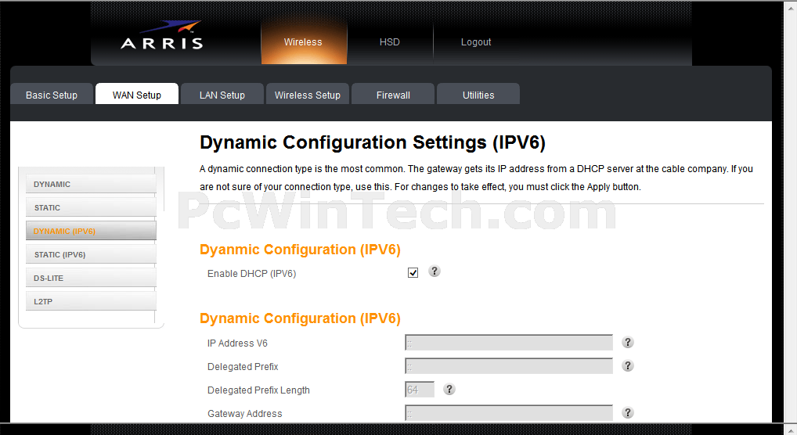797x435 pixels.
Task: Click the 'Enable DHCP (IPV6)' label text
Action: point(251,273)
